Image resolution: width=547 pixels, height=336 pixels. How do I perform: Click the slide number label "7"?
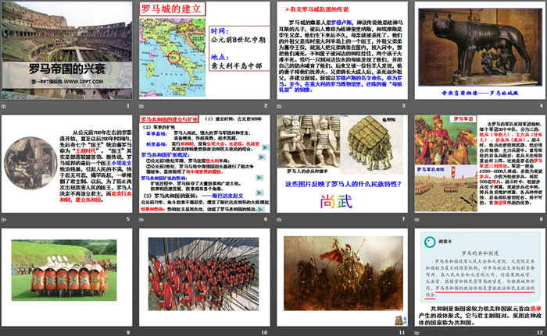pos(404,219)
